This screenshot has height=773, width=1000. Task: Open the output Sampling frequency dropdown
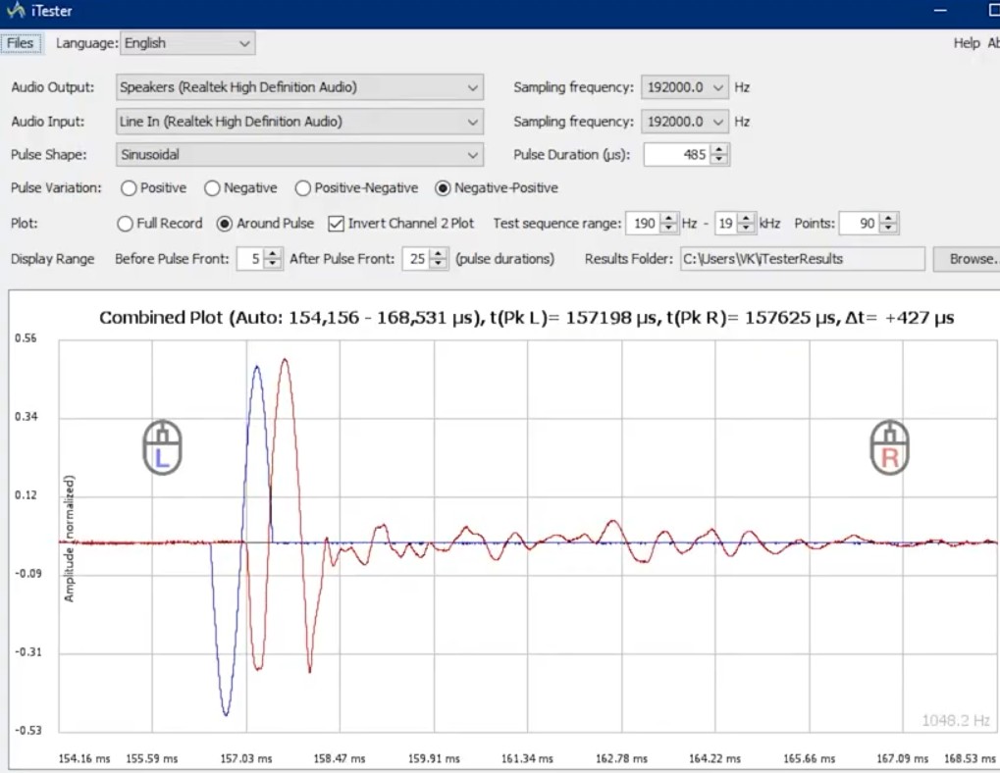[684, 87]
